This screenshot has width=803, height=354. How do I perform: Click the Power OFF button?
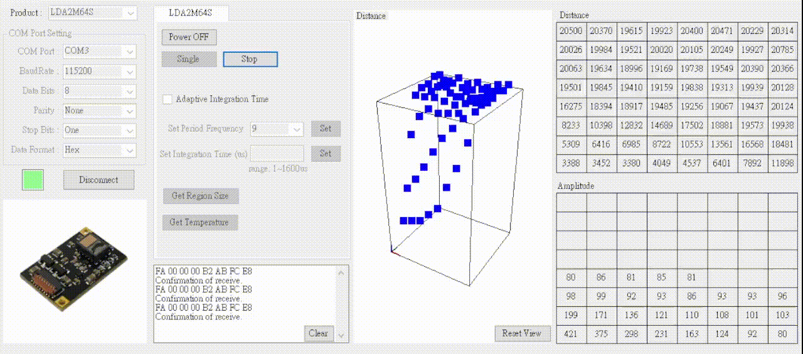(189, 37)
